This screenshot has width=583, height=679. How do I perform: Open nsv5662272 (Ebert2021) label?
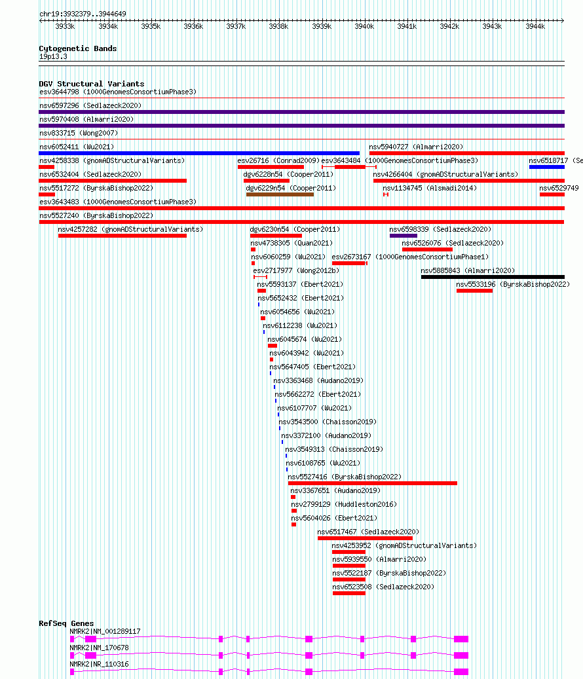(318, 394)
